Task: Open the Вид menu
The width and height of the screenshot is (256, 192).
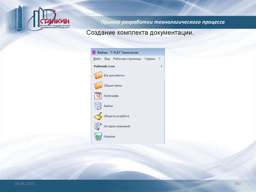Action: pos(107,59)
